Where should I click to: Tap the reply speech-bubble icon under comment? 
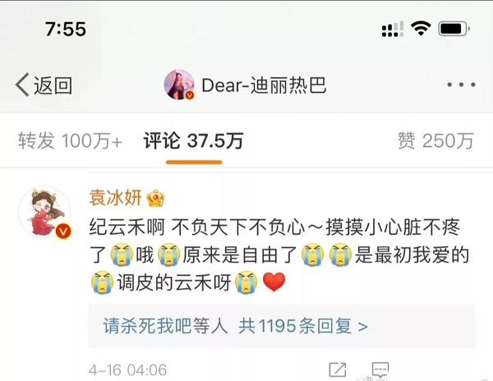click(380, 370)
